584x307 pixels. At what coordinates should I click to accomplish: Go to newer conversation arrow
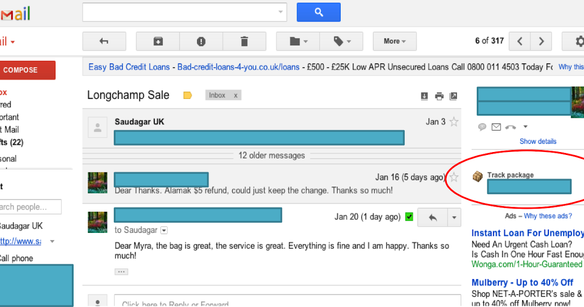[x=520, y=41]
